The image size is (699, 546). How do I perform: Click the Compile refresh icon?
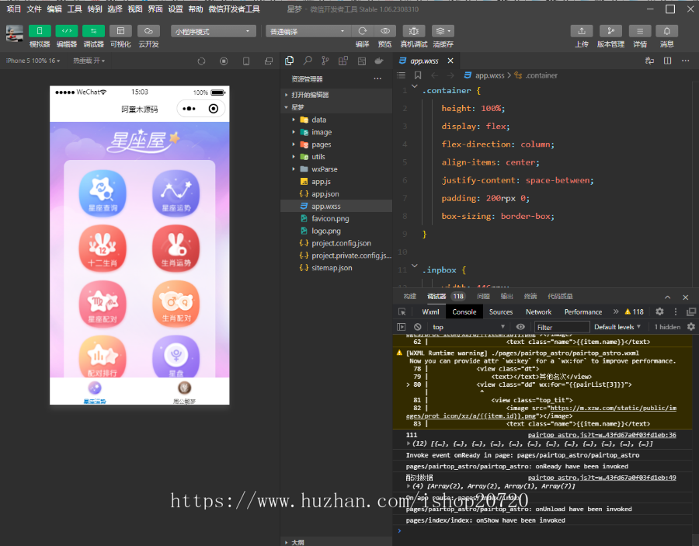point(363,31)
